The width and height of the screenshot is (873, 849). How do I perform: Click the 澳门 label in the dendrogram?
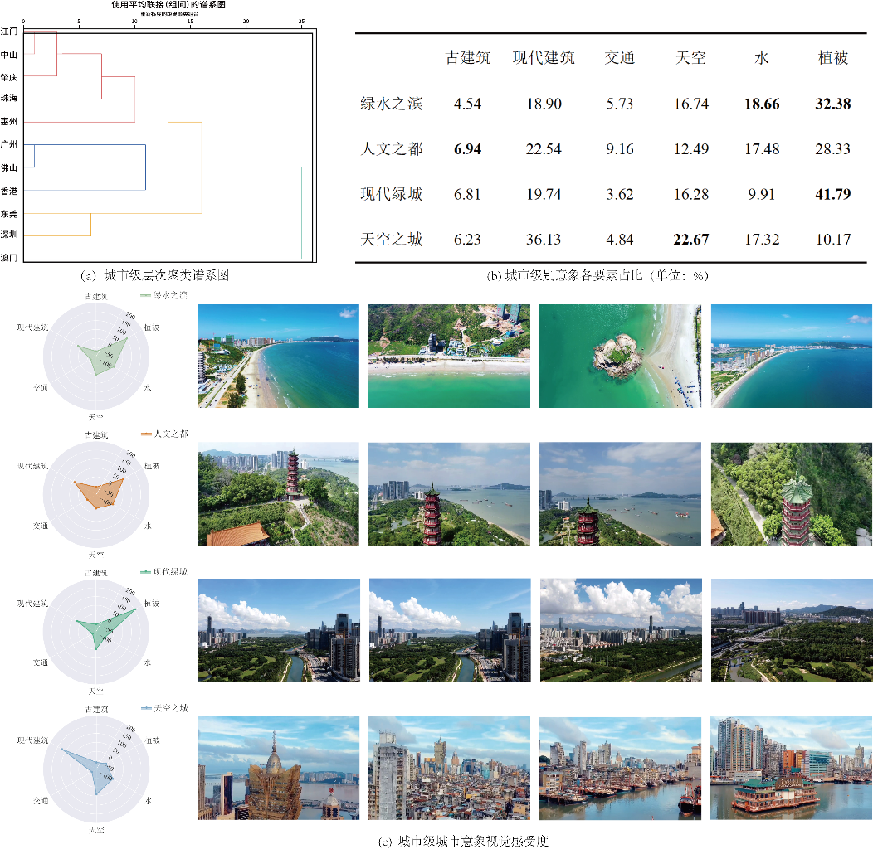[10, 257]
